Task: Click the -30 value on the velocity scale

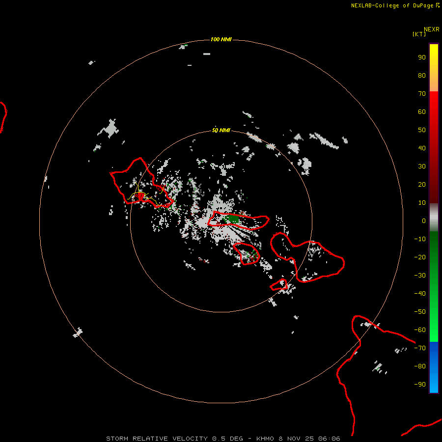Action: [420, 276]
